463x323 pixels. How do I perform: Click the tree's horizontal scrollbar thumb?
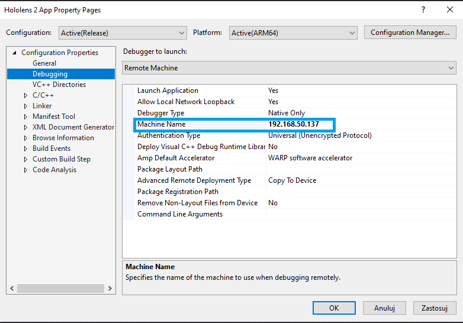60,288
